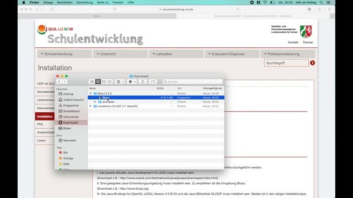Screen dimensions: 353x198
Task: Open the Hilfe menu
Action: pos(131,2)
